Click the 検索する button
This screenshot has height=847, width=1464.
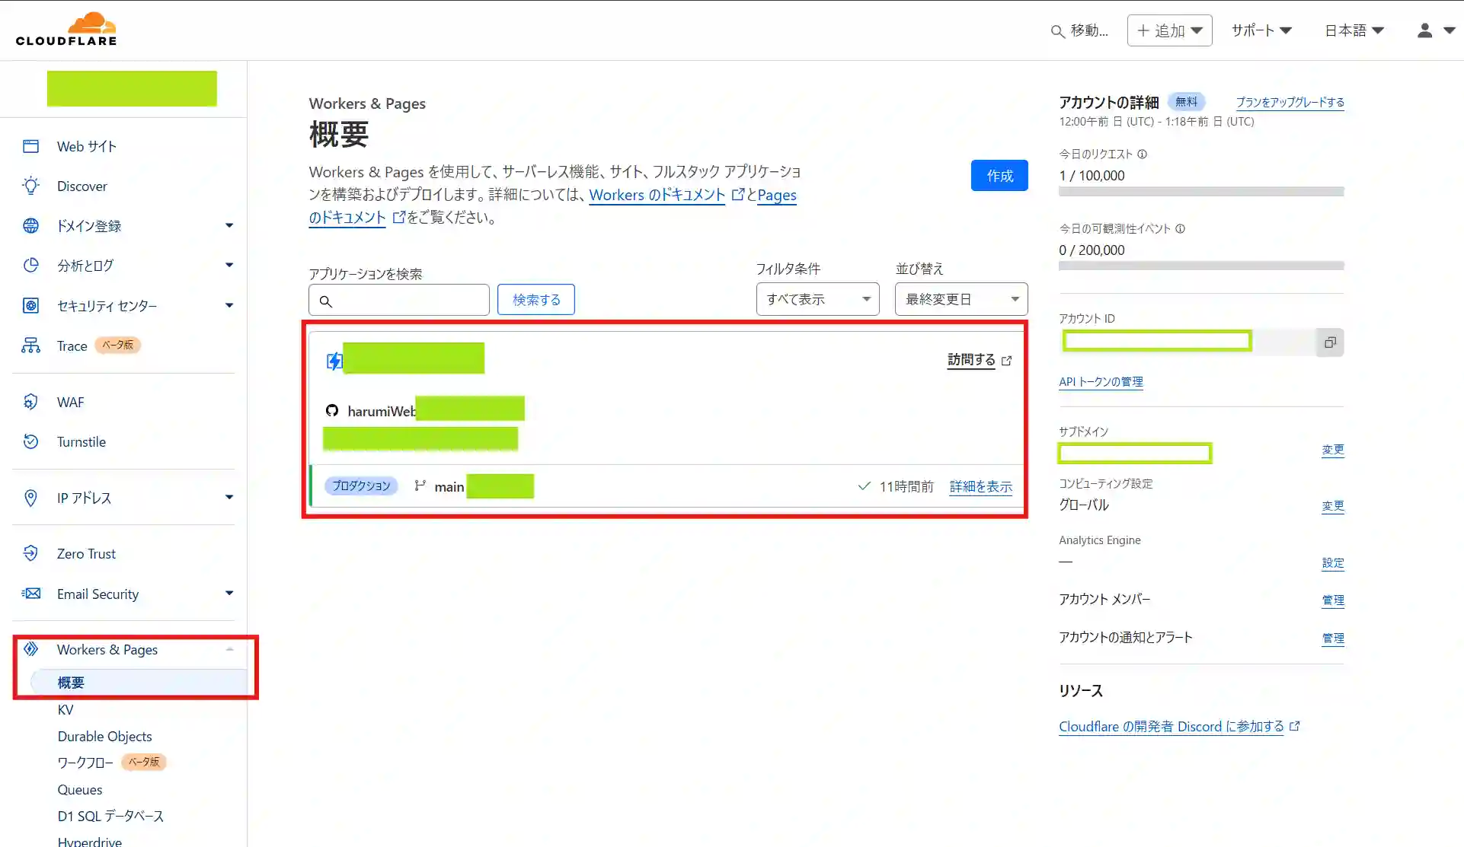(x=536, y=299)
